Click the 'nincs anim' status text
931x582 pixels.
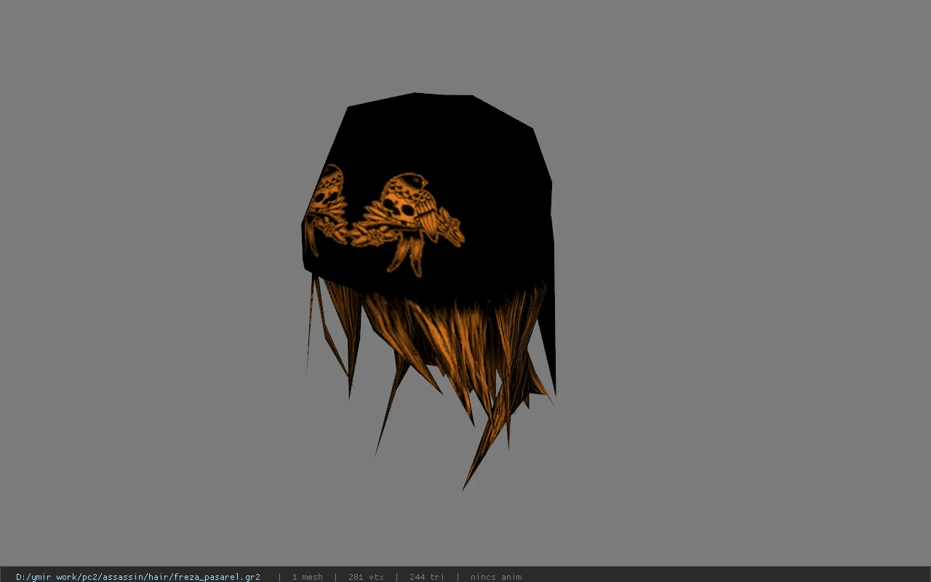point(496,577)
